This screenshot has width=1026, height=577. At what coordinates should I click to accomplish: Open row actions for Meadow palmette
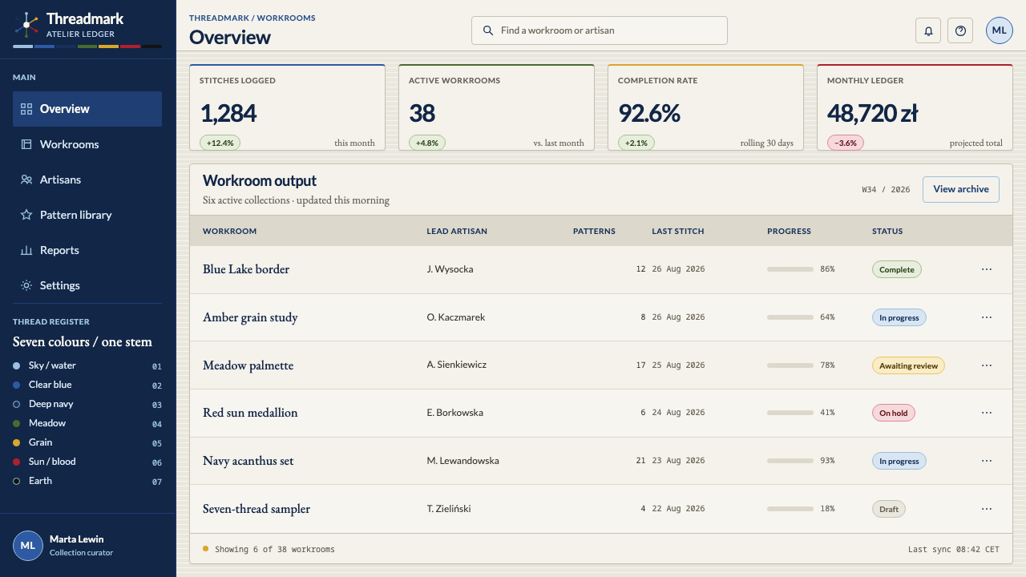click(x=987, y=365)
